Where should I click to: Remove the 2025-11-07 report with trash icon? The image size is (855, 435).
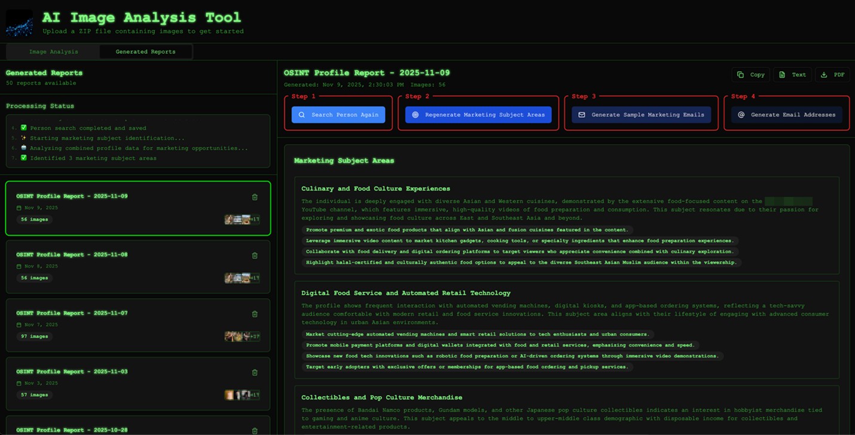pyautogui.click(x=255, y=314)
